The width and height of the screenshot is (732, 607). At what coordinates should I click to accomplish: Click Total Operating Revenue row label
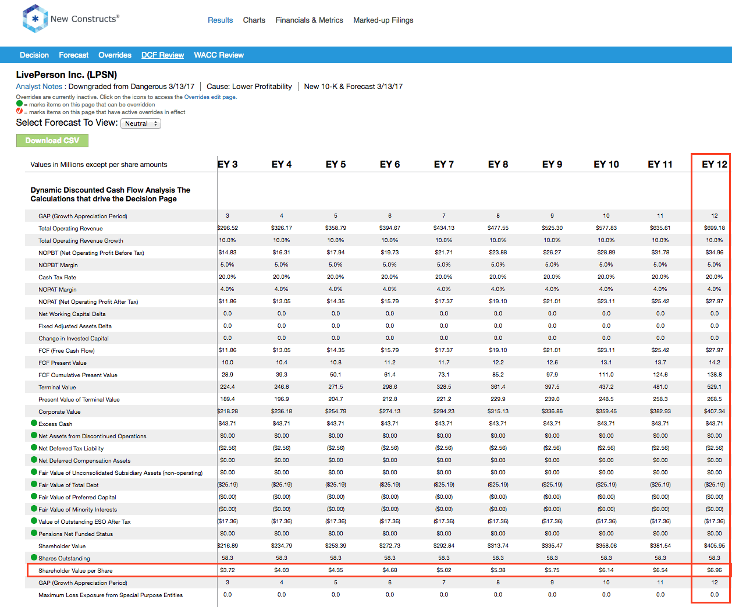(70, 228)
